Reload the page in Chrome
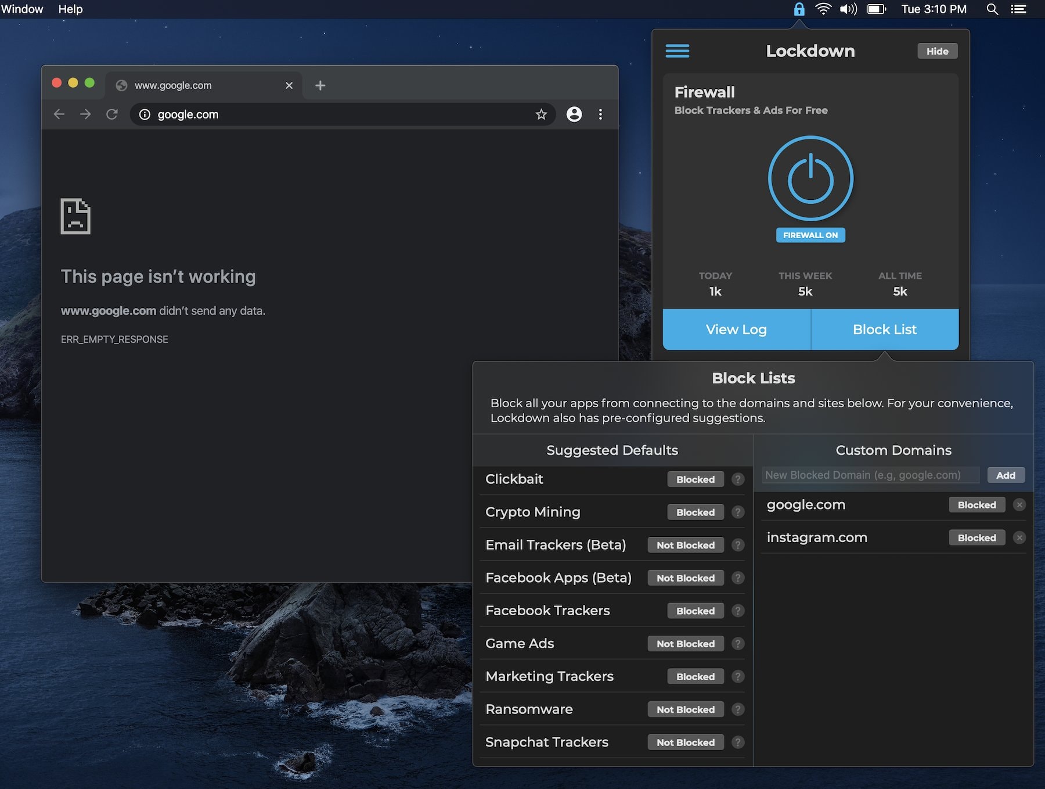Screen dimensions: 1045x789 (x=112, y=114)
